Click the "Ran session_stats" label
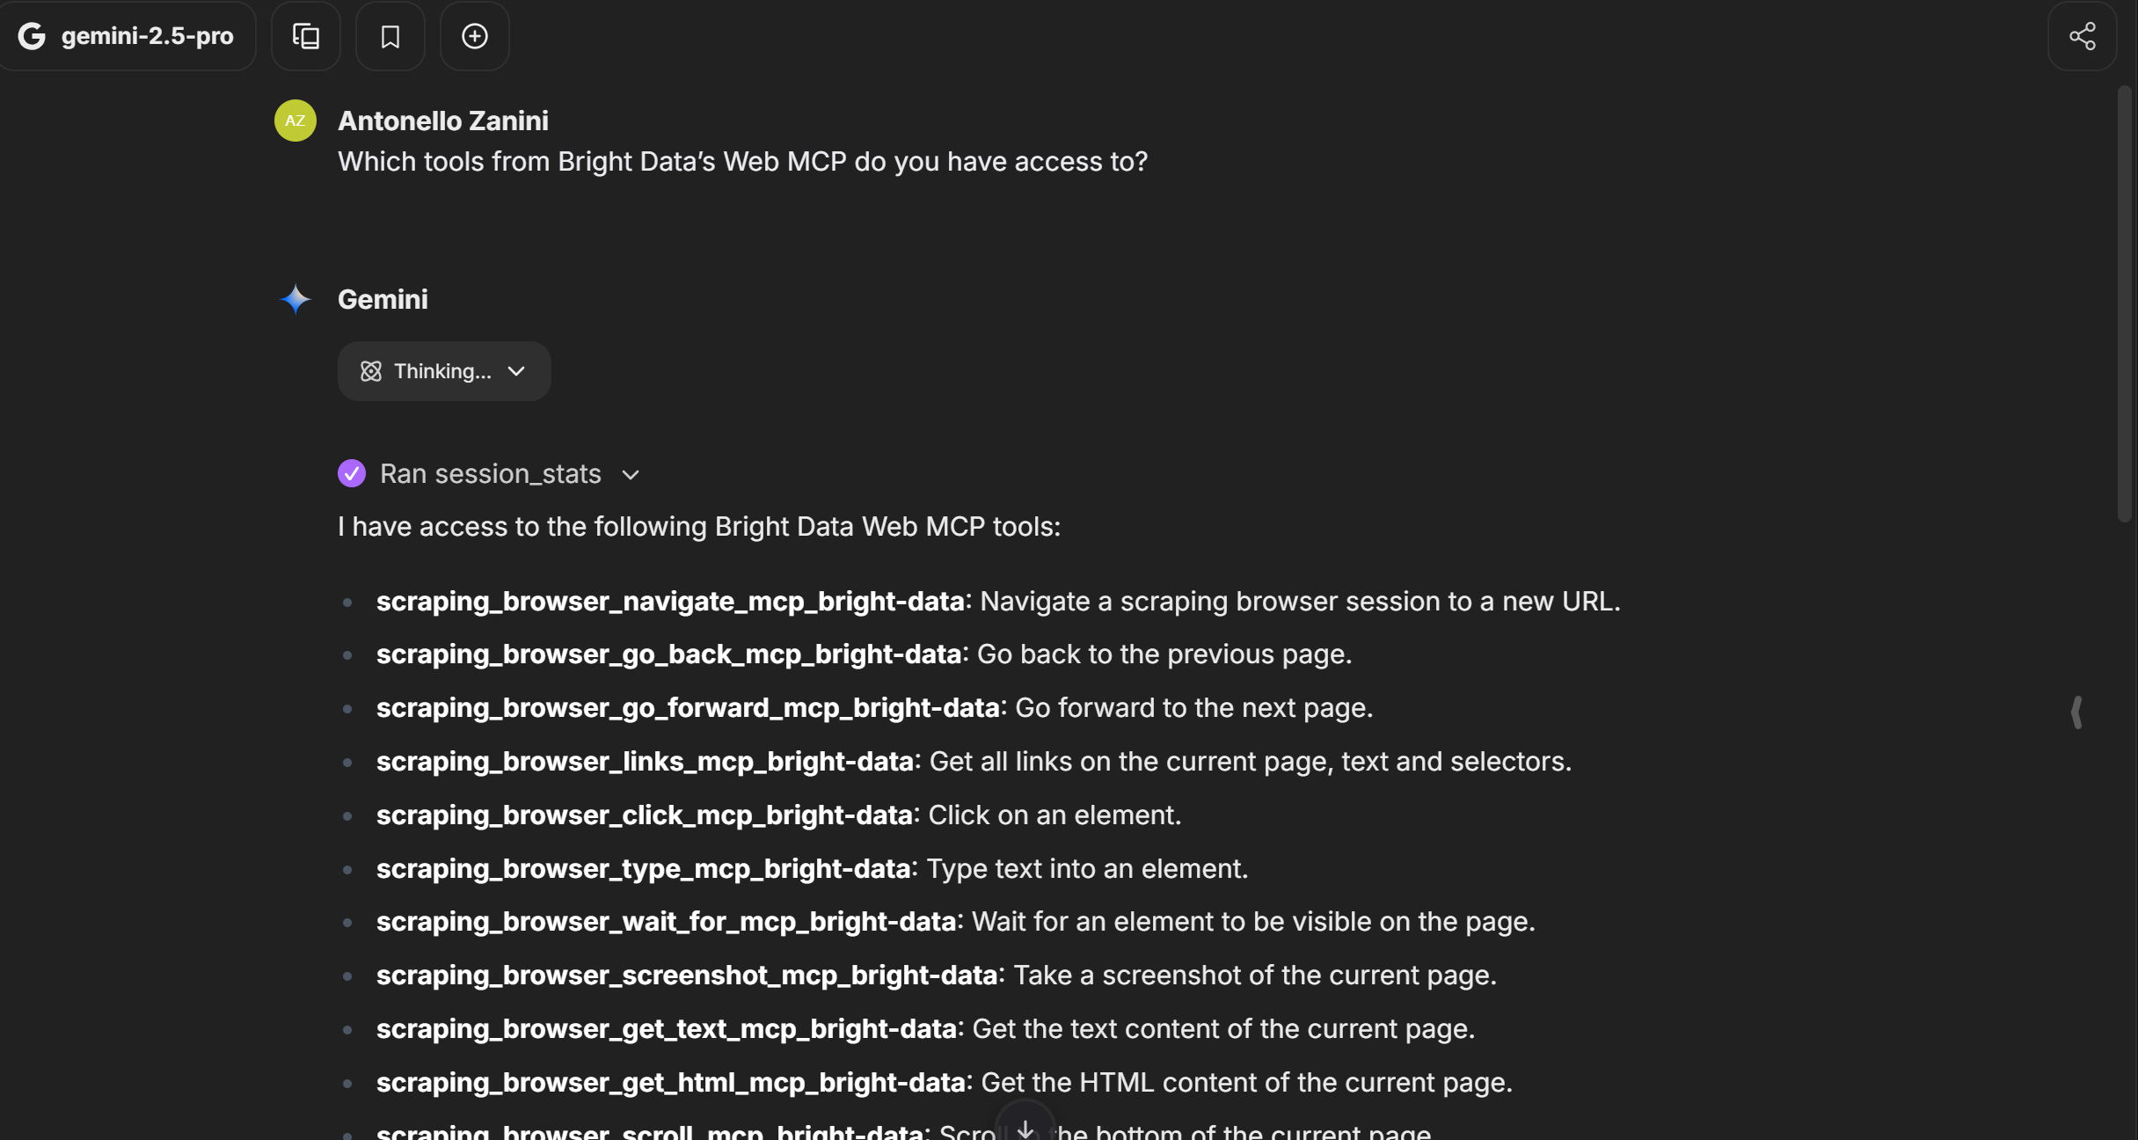 click(490, 473)
